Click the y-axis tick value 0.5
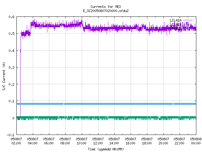 pos(11,34)
